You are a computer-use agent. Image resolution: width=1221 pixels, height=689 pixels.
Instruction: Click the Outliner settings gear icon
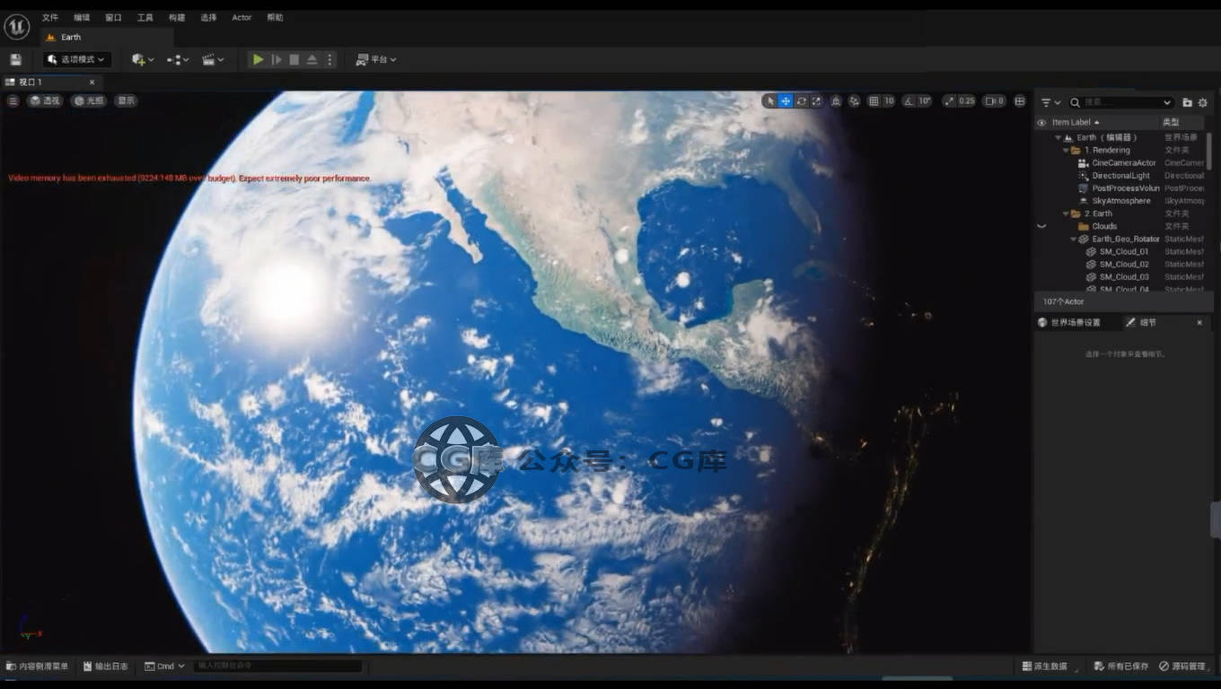[x=1203, y=103]
